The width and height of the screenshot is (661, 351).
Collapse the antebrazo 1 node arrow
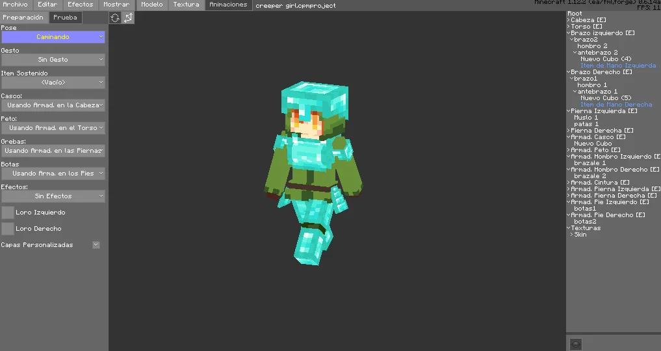[575, 92]
